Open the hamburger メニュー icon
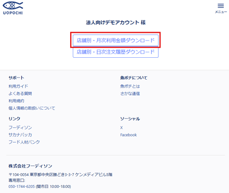The width and height of the screenshot is (229, 193). tap(221, 8)
